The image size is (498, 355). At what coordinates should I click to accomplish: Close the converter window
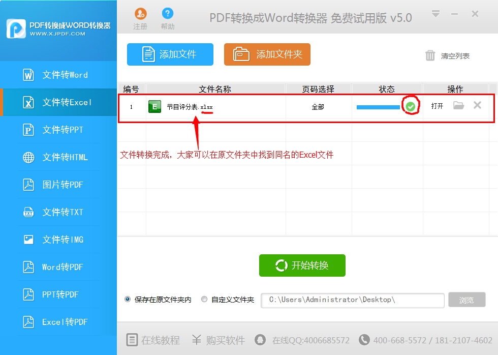475,14
